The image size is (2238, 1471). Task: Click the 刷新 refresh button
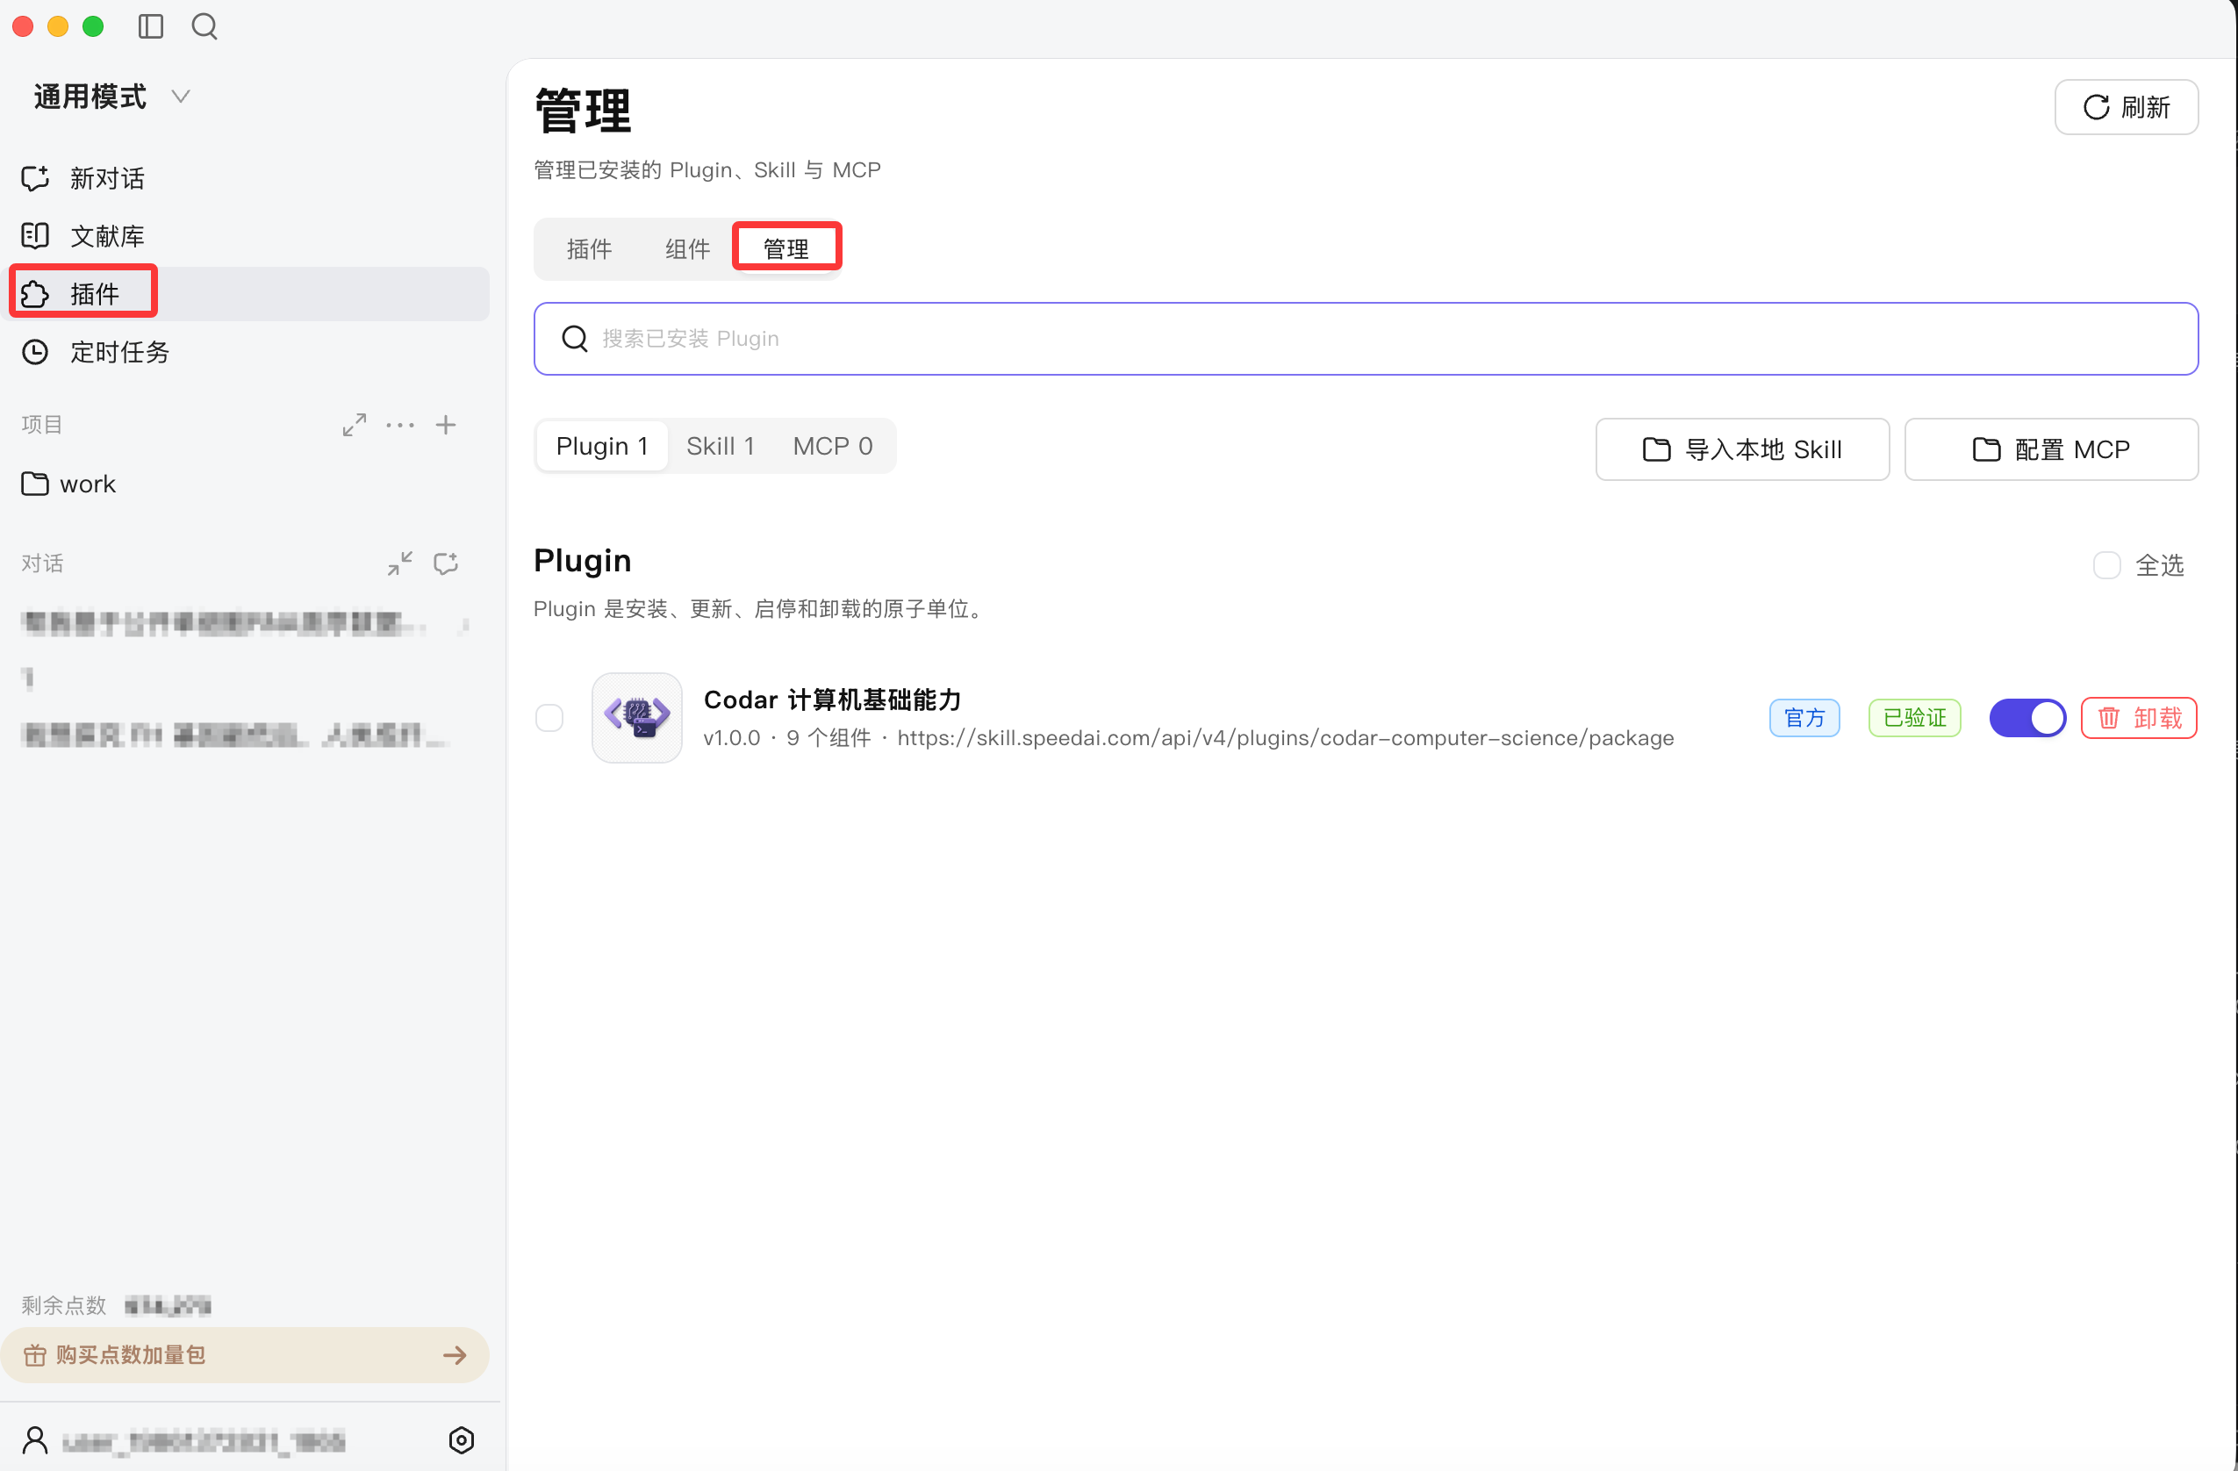[x=2126, y=107]
